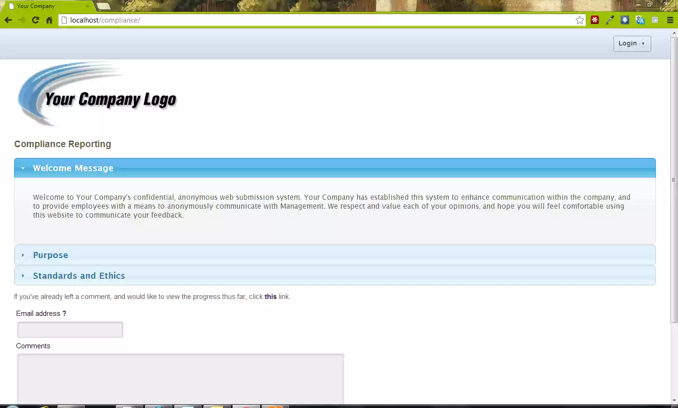678x408 pixels.
Task: Open the Chrome hamburger menu
Action: tap(670, 20)
